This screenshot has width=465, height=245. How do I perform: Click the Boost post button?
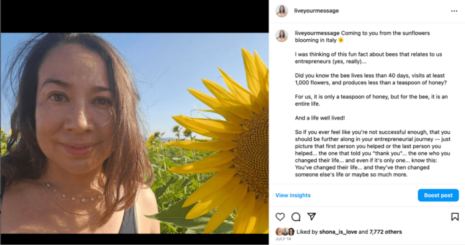tap(438, 195)
